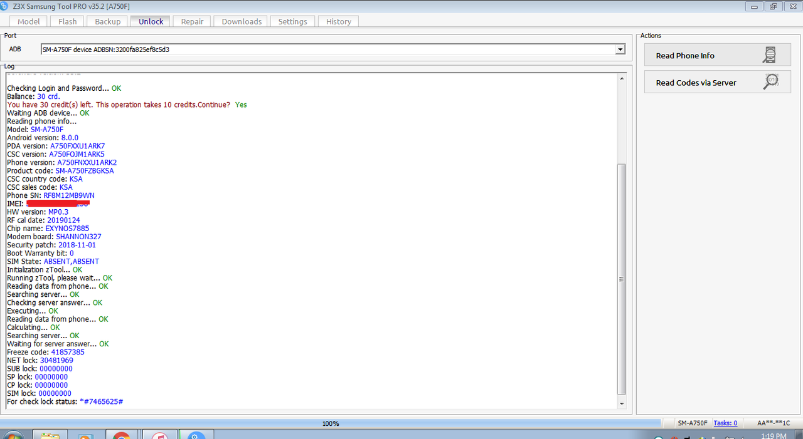The image size is (803, 439).
Task: Select the 'Boot Warranty bit: 0' line
Action: 40,253
